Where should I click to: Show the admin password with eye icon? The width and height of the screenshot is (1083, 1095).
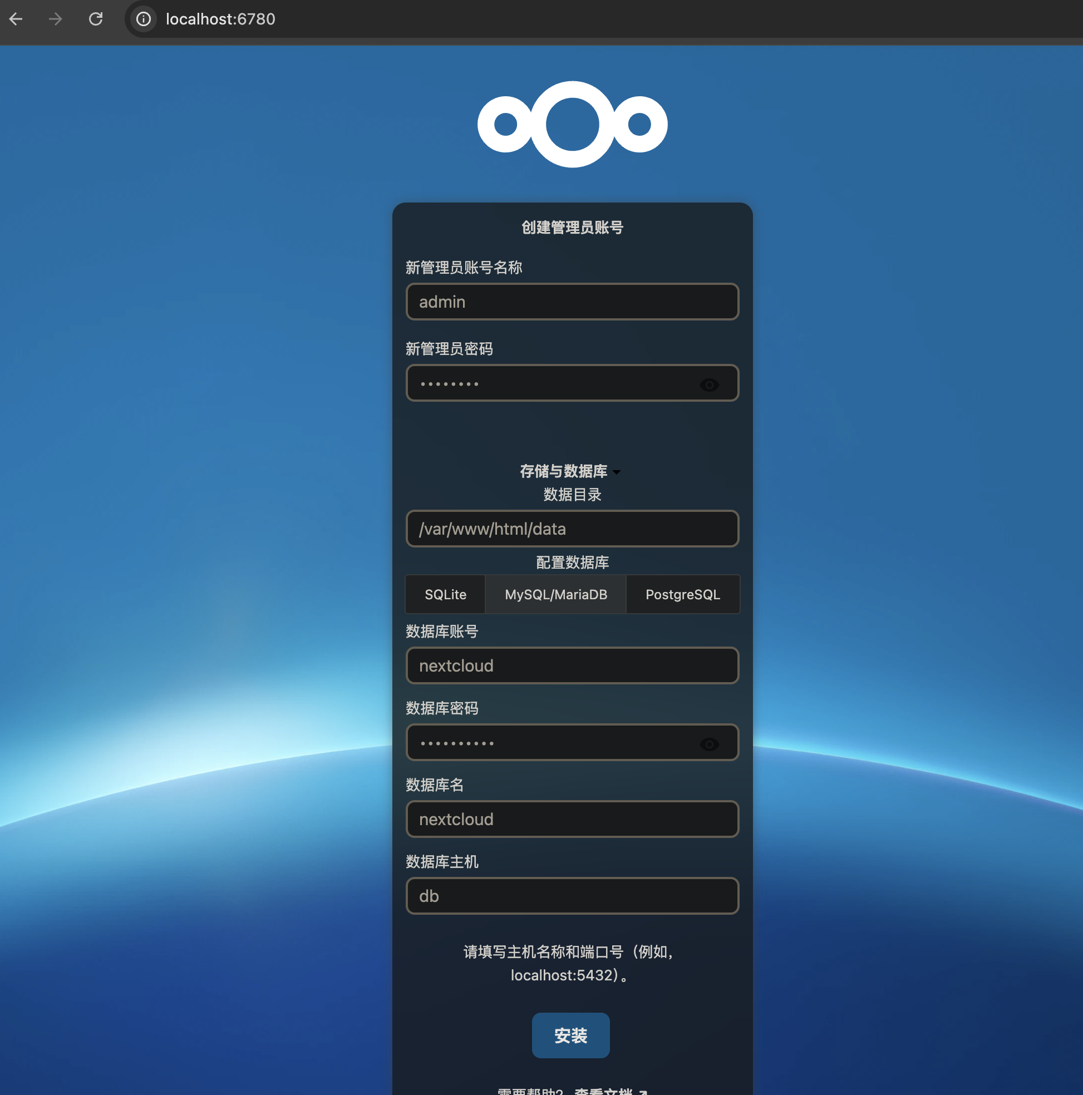[709, 385]
